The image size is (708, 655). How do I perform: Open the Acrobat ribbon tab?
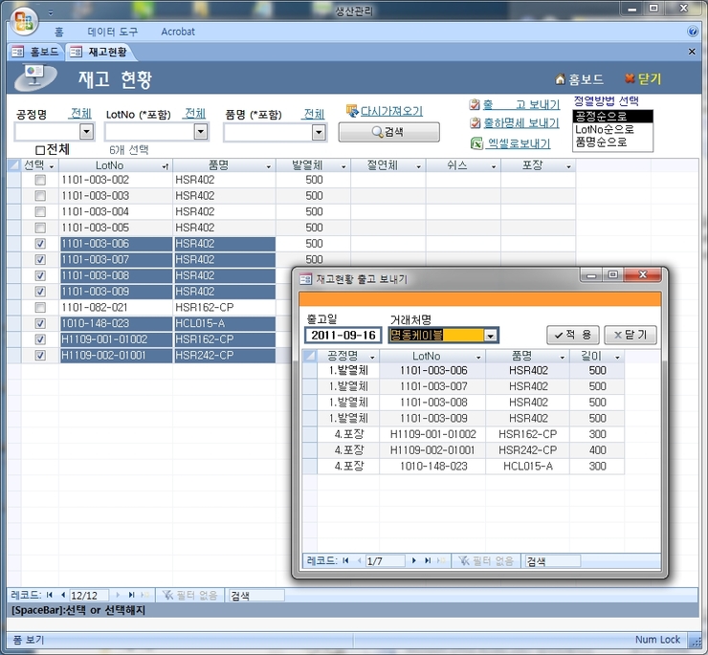click(x=178, y=32)
